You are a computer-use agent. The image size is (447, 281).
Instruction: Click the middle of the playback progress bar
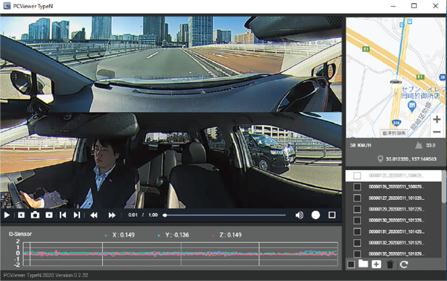(x=225, y=215)
